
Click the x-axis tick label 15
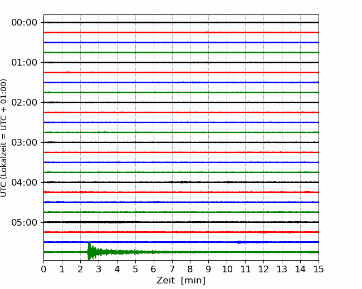[x=319, y=269]
